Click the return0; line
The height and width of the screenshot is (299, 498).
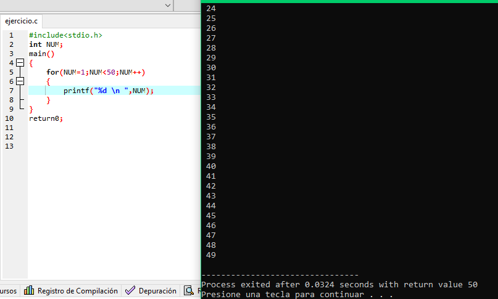click(x=46, y=118)
